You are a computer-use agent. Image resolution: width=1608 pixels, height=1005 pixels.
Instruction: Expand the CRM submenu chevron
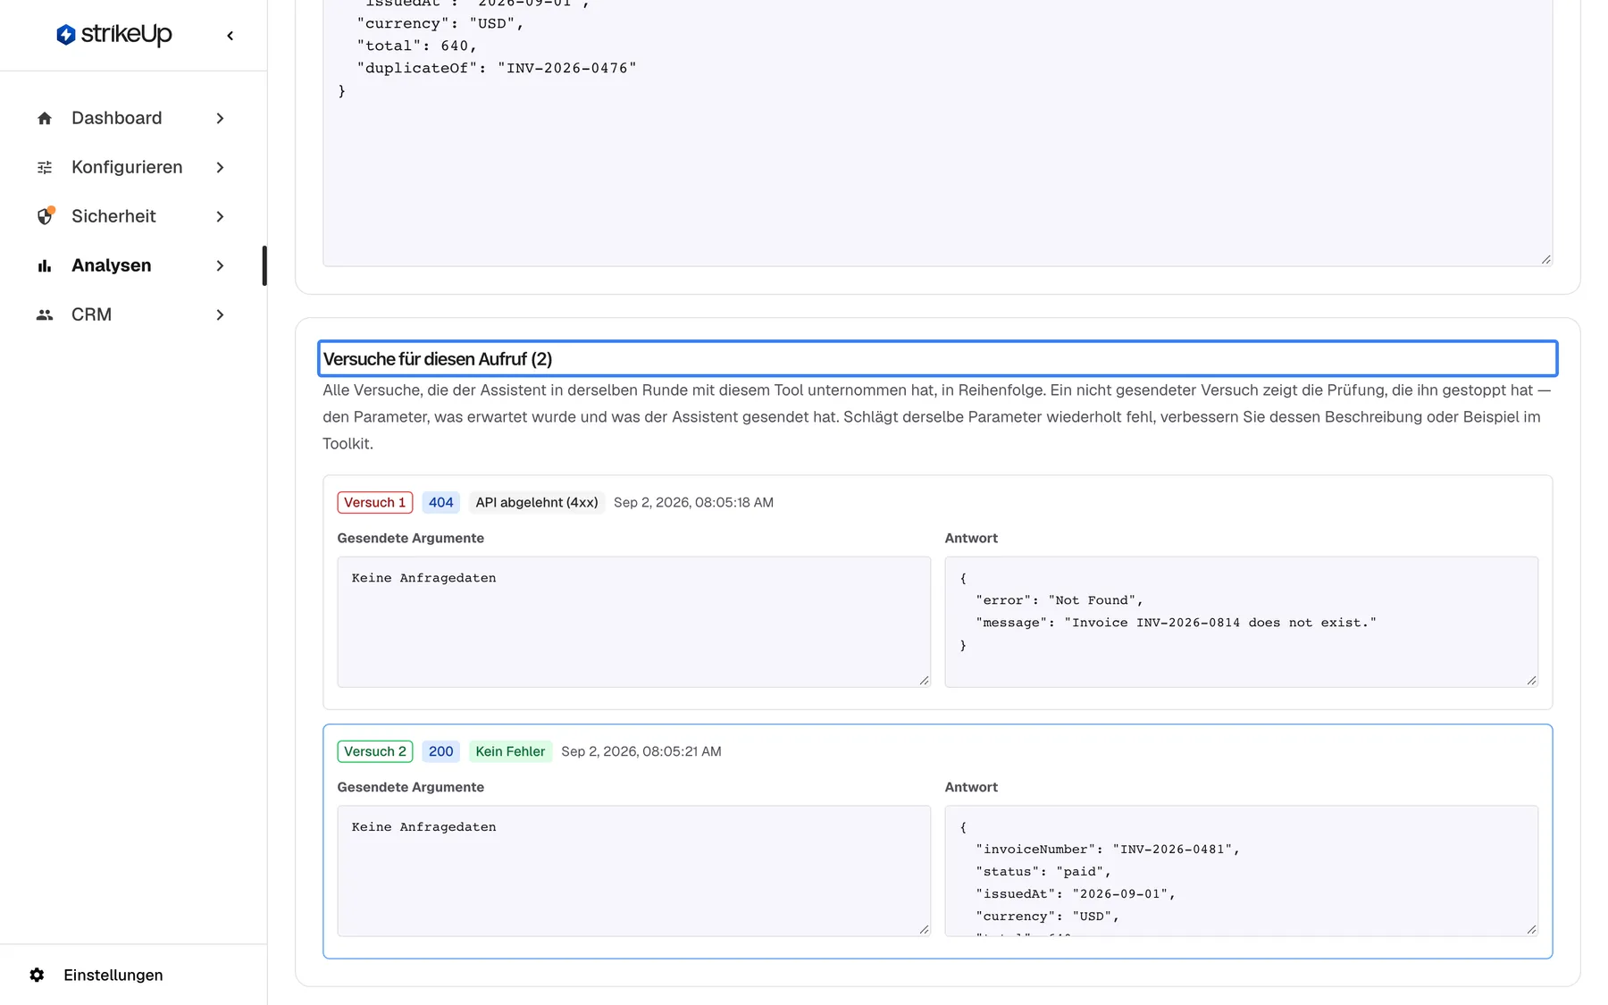coord(220,314)
